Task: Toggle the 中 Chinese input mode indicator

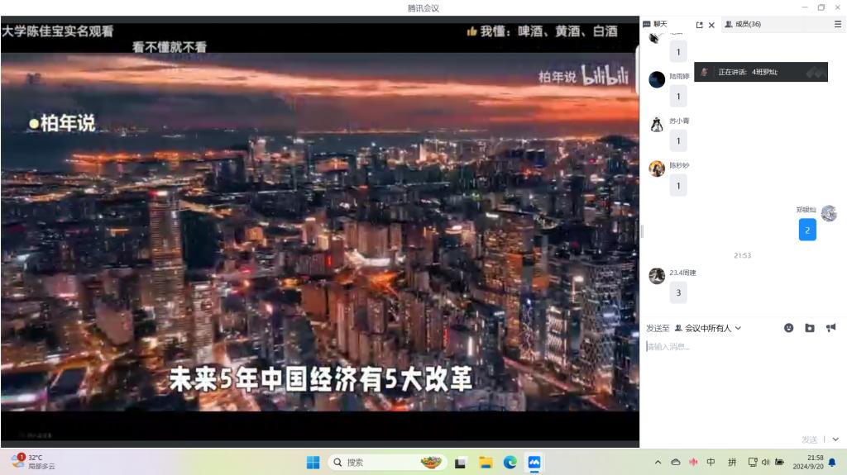Action: click(x=711, y=463)
